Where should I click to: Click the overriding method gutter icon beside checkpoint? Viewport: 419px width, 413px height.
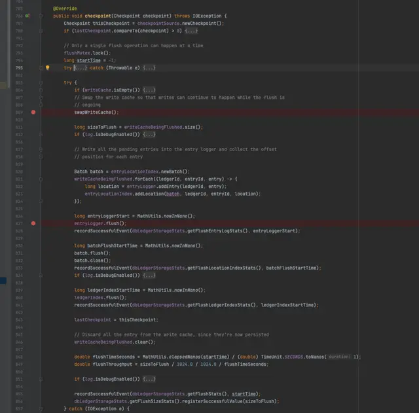(27, 16)
